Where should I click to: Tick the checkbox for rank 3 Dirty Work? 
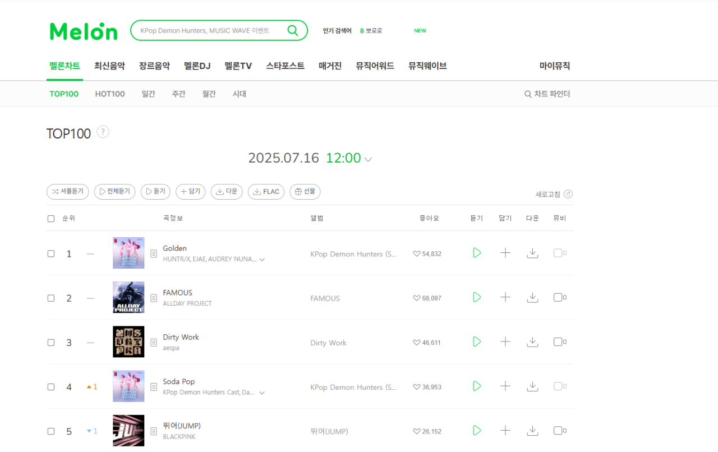[x=51, y=343]
